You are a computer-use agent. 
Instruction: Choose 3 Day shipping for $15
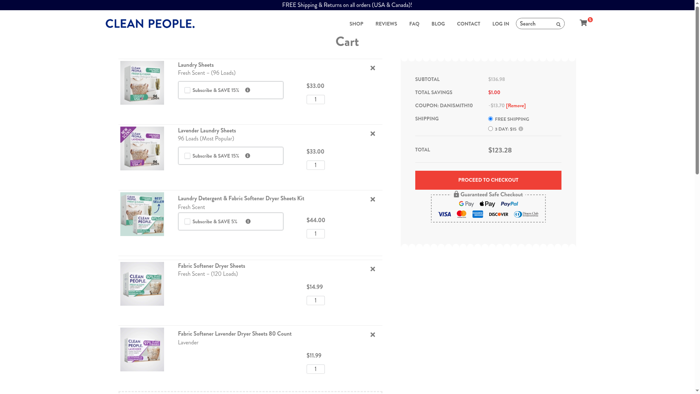coord(490,129)
